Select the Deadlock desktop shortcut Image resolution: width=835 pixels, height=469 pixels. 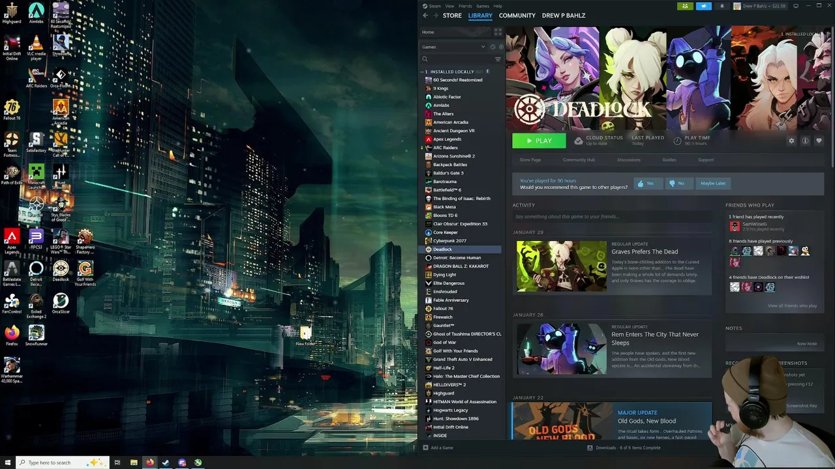tap(61, 272)
